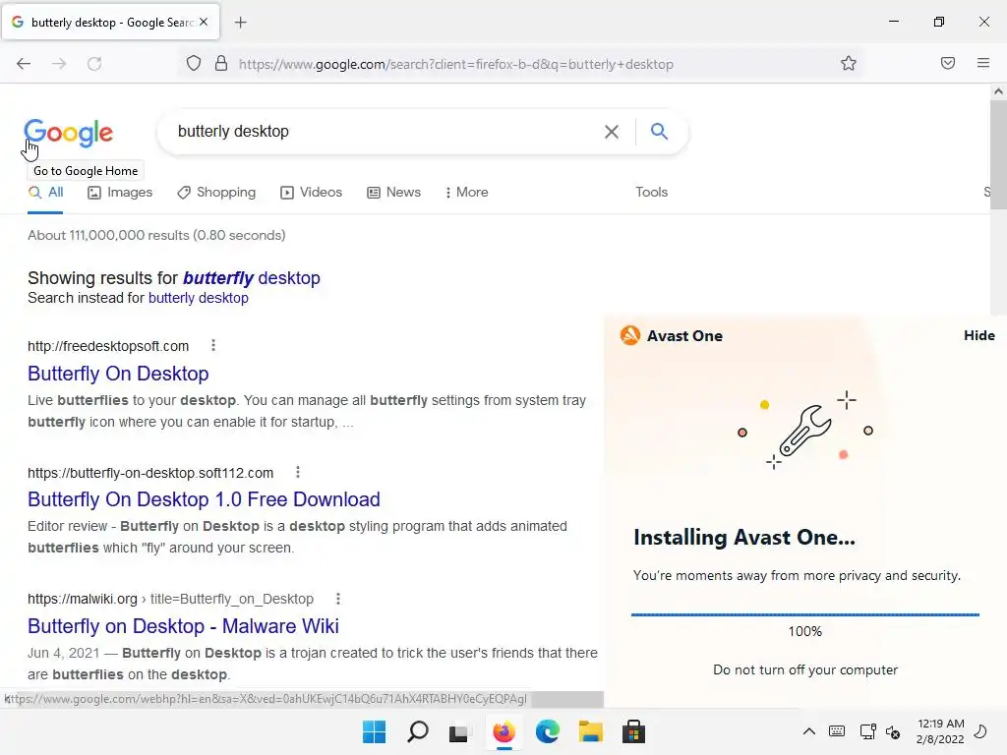Screen dimensions: 1007x755
Task: Click the Firefox icon in the taskbar
Action: click(504, 731)
